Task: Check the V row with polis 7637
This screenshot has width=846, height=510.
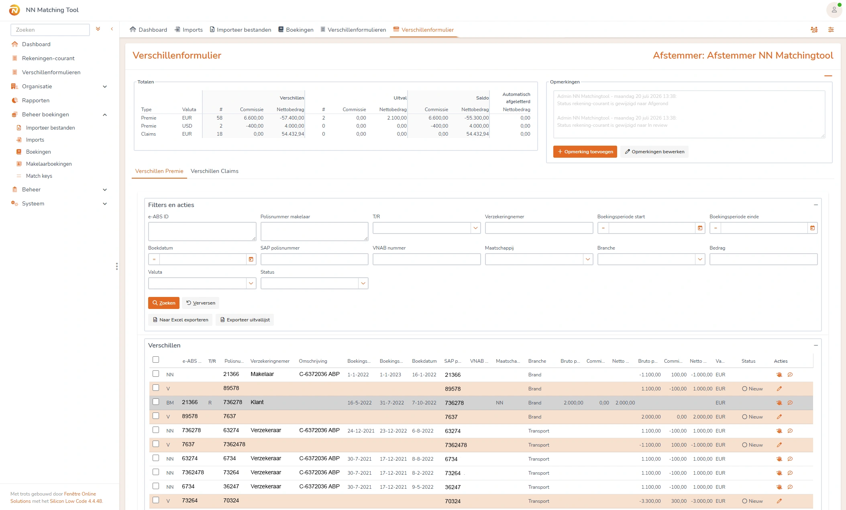Action: click(156, 416)
